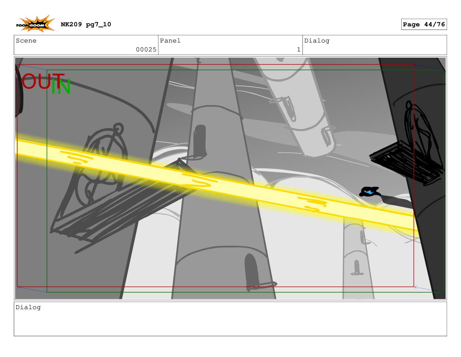Viewport: 461px width, 357px height.
Task: Click the empty Dialog box at the bottom
Action: [x=230, y=319]
